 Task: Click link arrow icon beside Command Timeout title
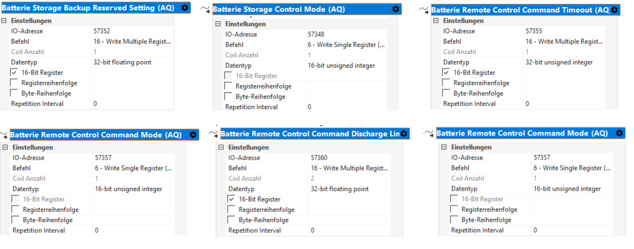click(424, 10)
